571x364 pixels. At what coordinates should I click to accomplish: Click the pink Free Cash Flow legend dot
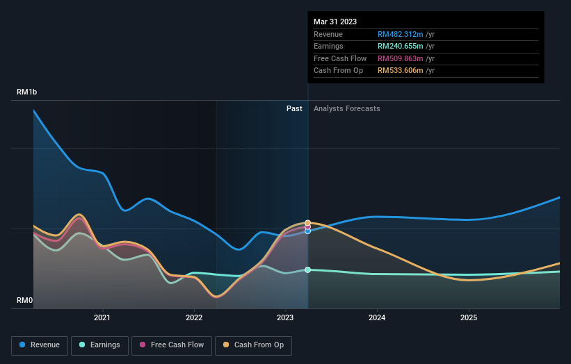coord(143,345)
